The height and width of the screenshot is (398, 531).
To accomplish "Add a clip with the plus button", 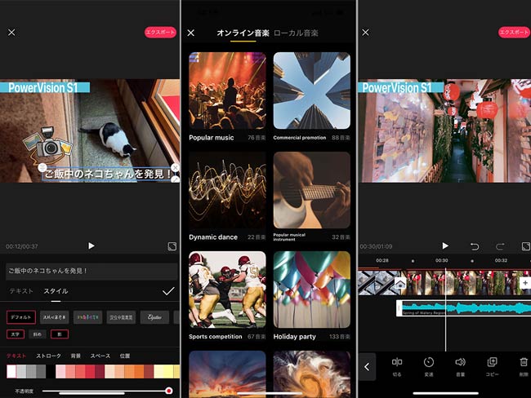I will (525, 283).
